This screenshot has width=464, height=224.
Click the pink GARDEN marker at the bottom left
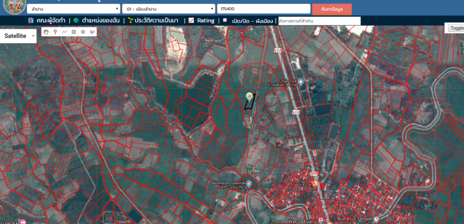(x=23, y=222)
